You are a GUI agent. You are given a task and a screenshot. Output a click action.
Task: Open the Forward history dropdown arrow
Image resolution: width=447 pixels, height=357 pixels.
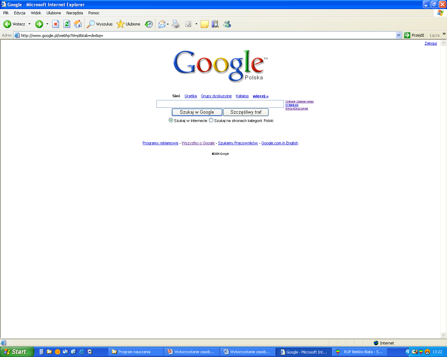point(47,24)
